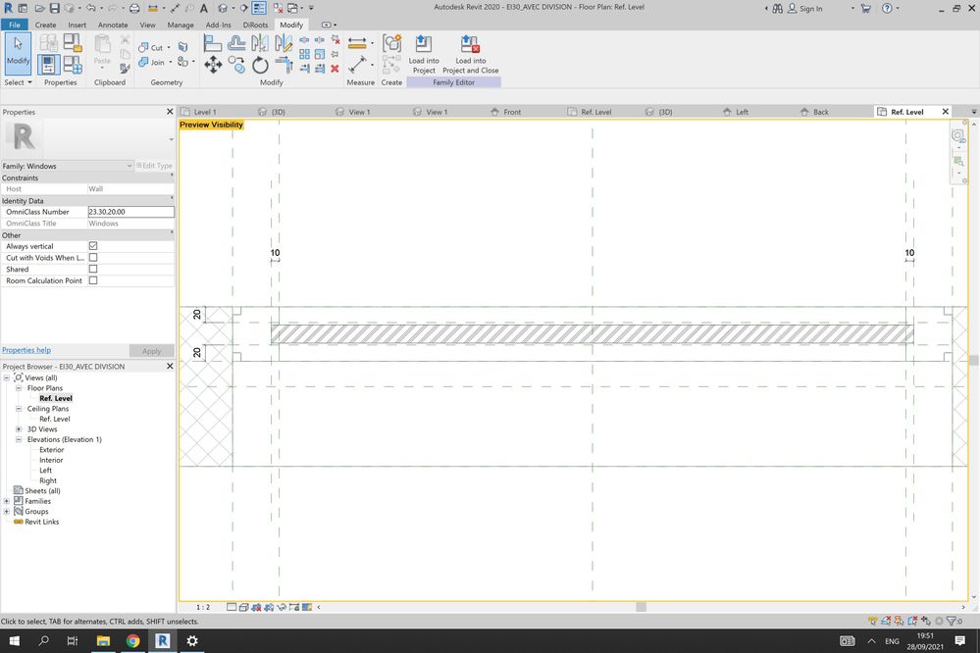
Task: Open File Explorer from taskbar
Action: [103, 640]
